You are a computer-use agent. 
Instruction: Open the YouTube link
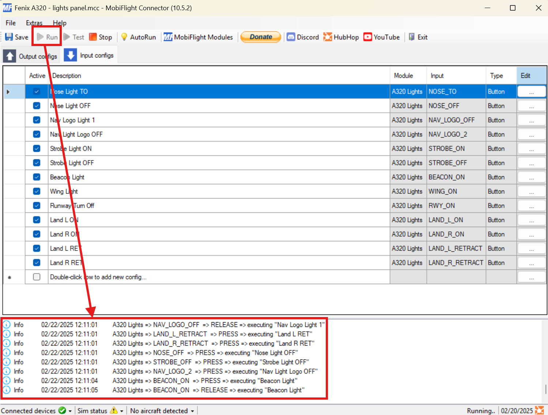(382, 37)
